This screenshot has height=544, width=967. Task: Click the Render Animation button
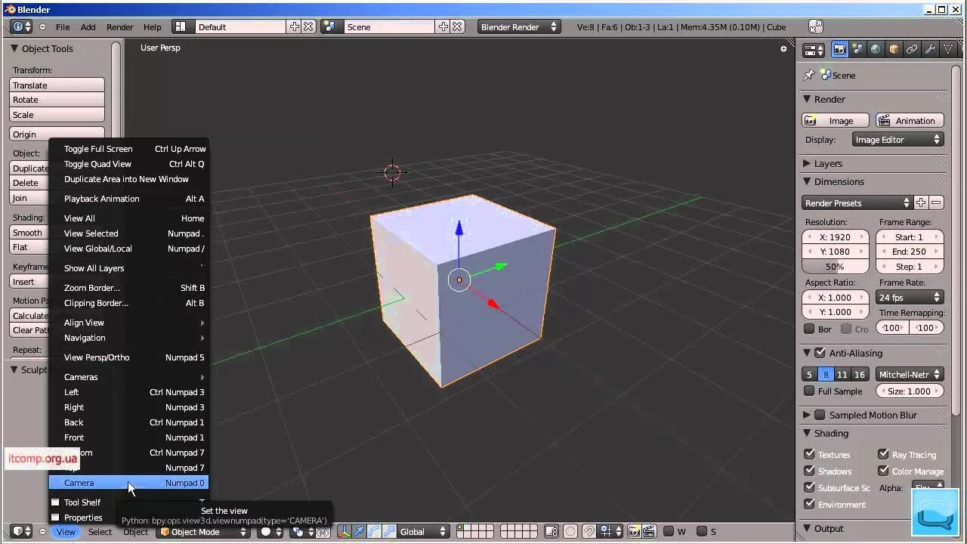(910, 121)
